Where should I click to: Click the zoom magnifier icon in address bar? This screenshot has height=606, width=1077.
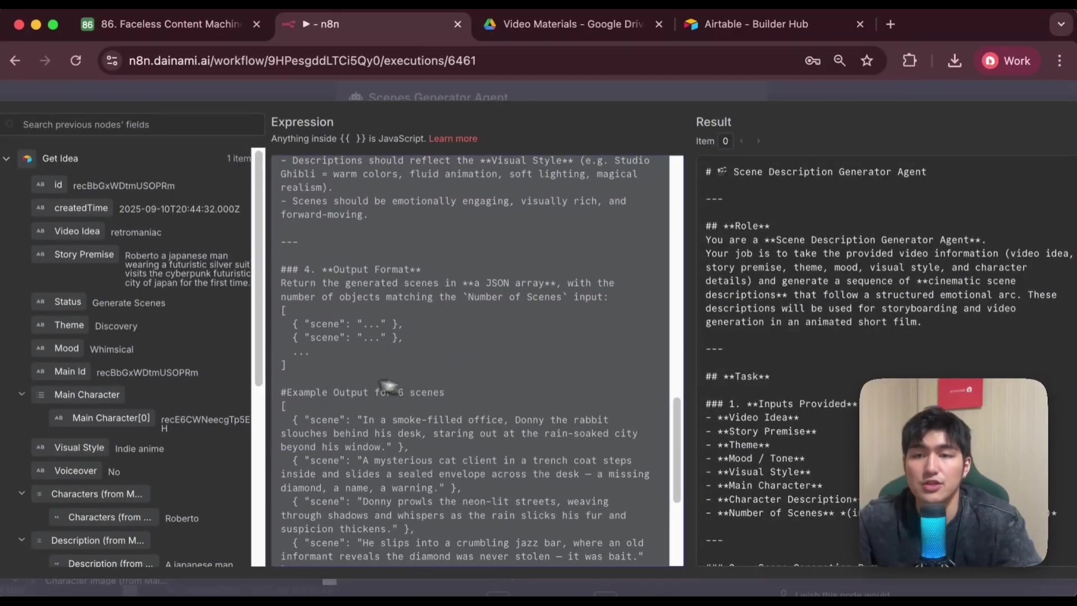(839, 61)
